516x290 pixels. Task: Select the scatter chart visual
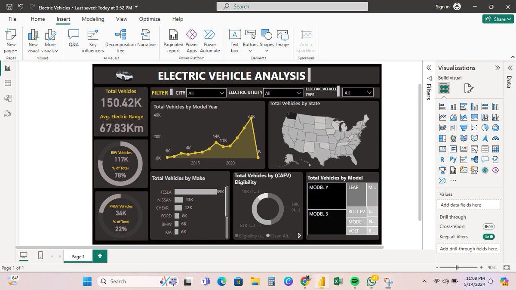pos(474,128)
